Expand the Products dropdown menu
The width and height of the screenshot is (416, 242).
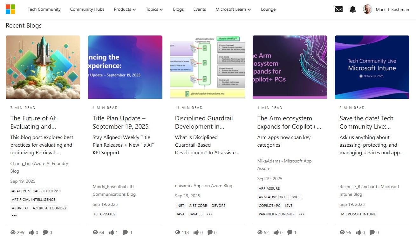click(x=125, y=9)
